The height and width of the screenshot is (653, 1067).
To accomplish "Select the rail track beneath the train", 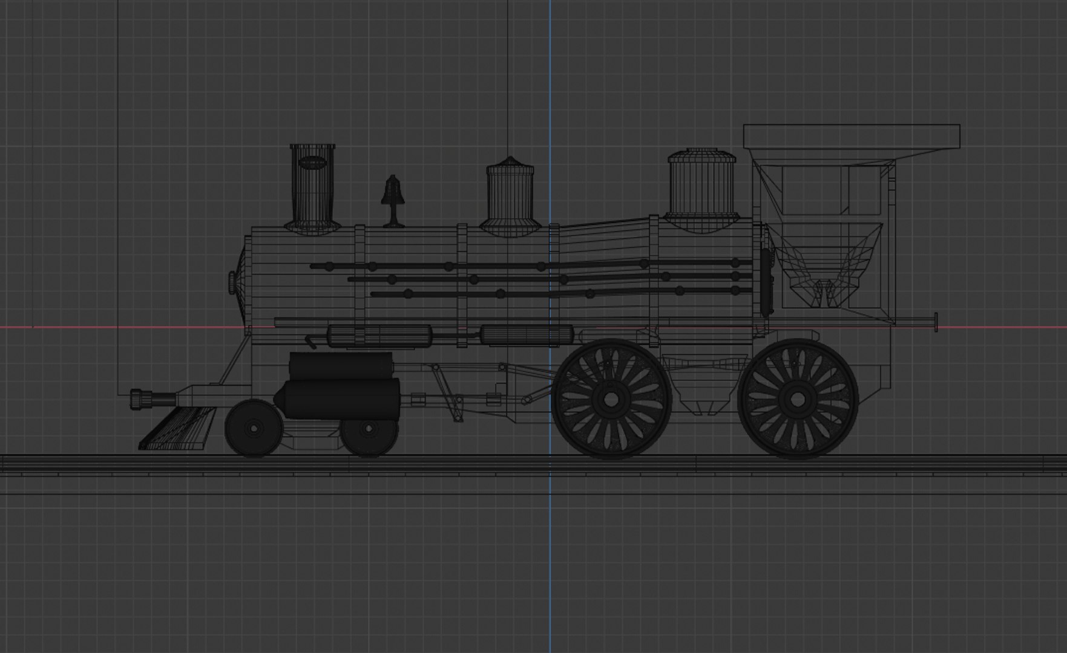I will [533, 464].
